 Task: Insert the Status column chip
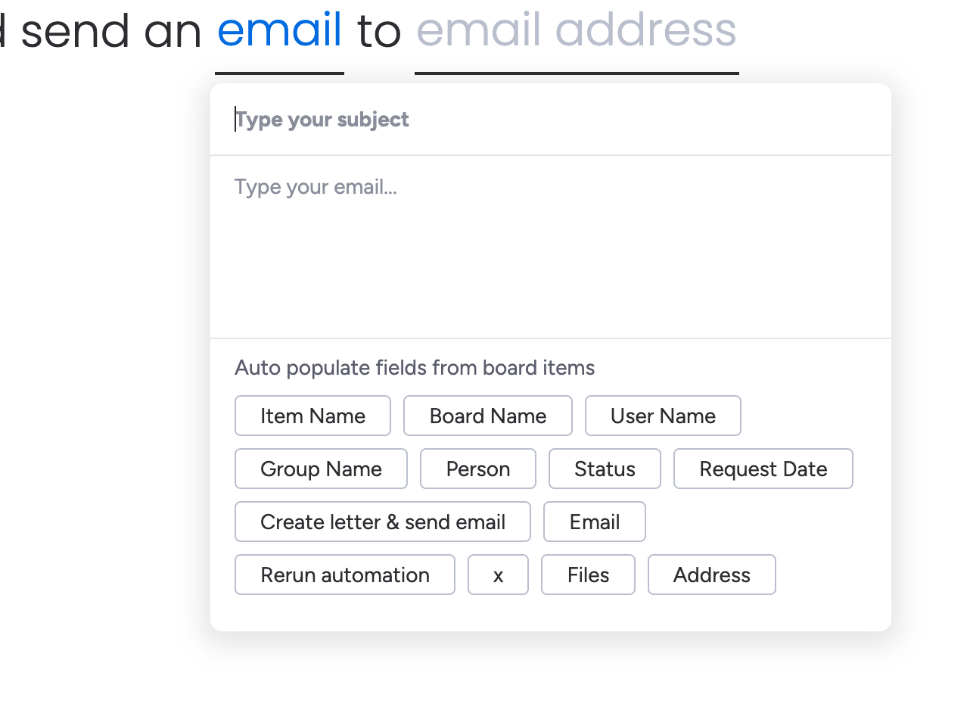[605, 469]
